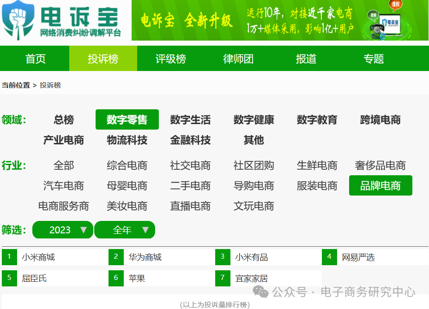
Task: Expand the 全年 time period dropdown
Action: pos(125,230)
